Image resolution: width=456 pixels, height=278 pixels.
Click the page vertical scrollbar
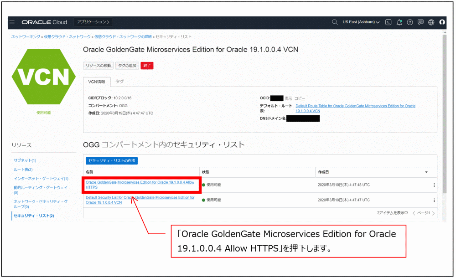click(444, 113)
